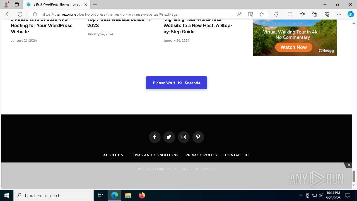Open the notifications action center

(348, 195)
